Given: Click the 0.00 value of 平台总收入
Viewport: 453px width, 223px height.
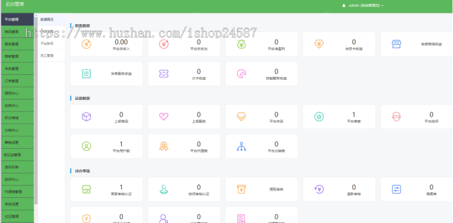Looking at the screenshot, I should point(121,42).
